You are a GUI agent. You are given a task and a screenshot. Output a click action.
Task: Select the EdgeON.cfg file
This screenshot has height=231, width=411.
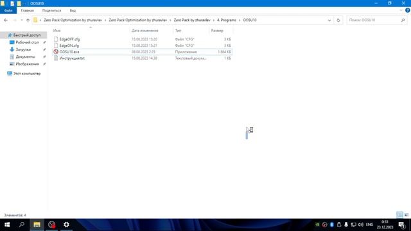click(69, 46)
